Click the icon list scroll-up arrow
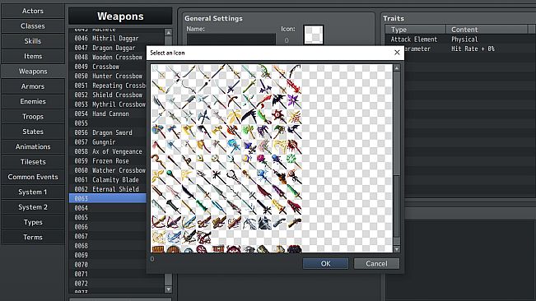Viewport: 536px width, 301px height. [x=397, y=68]
